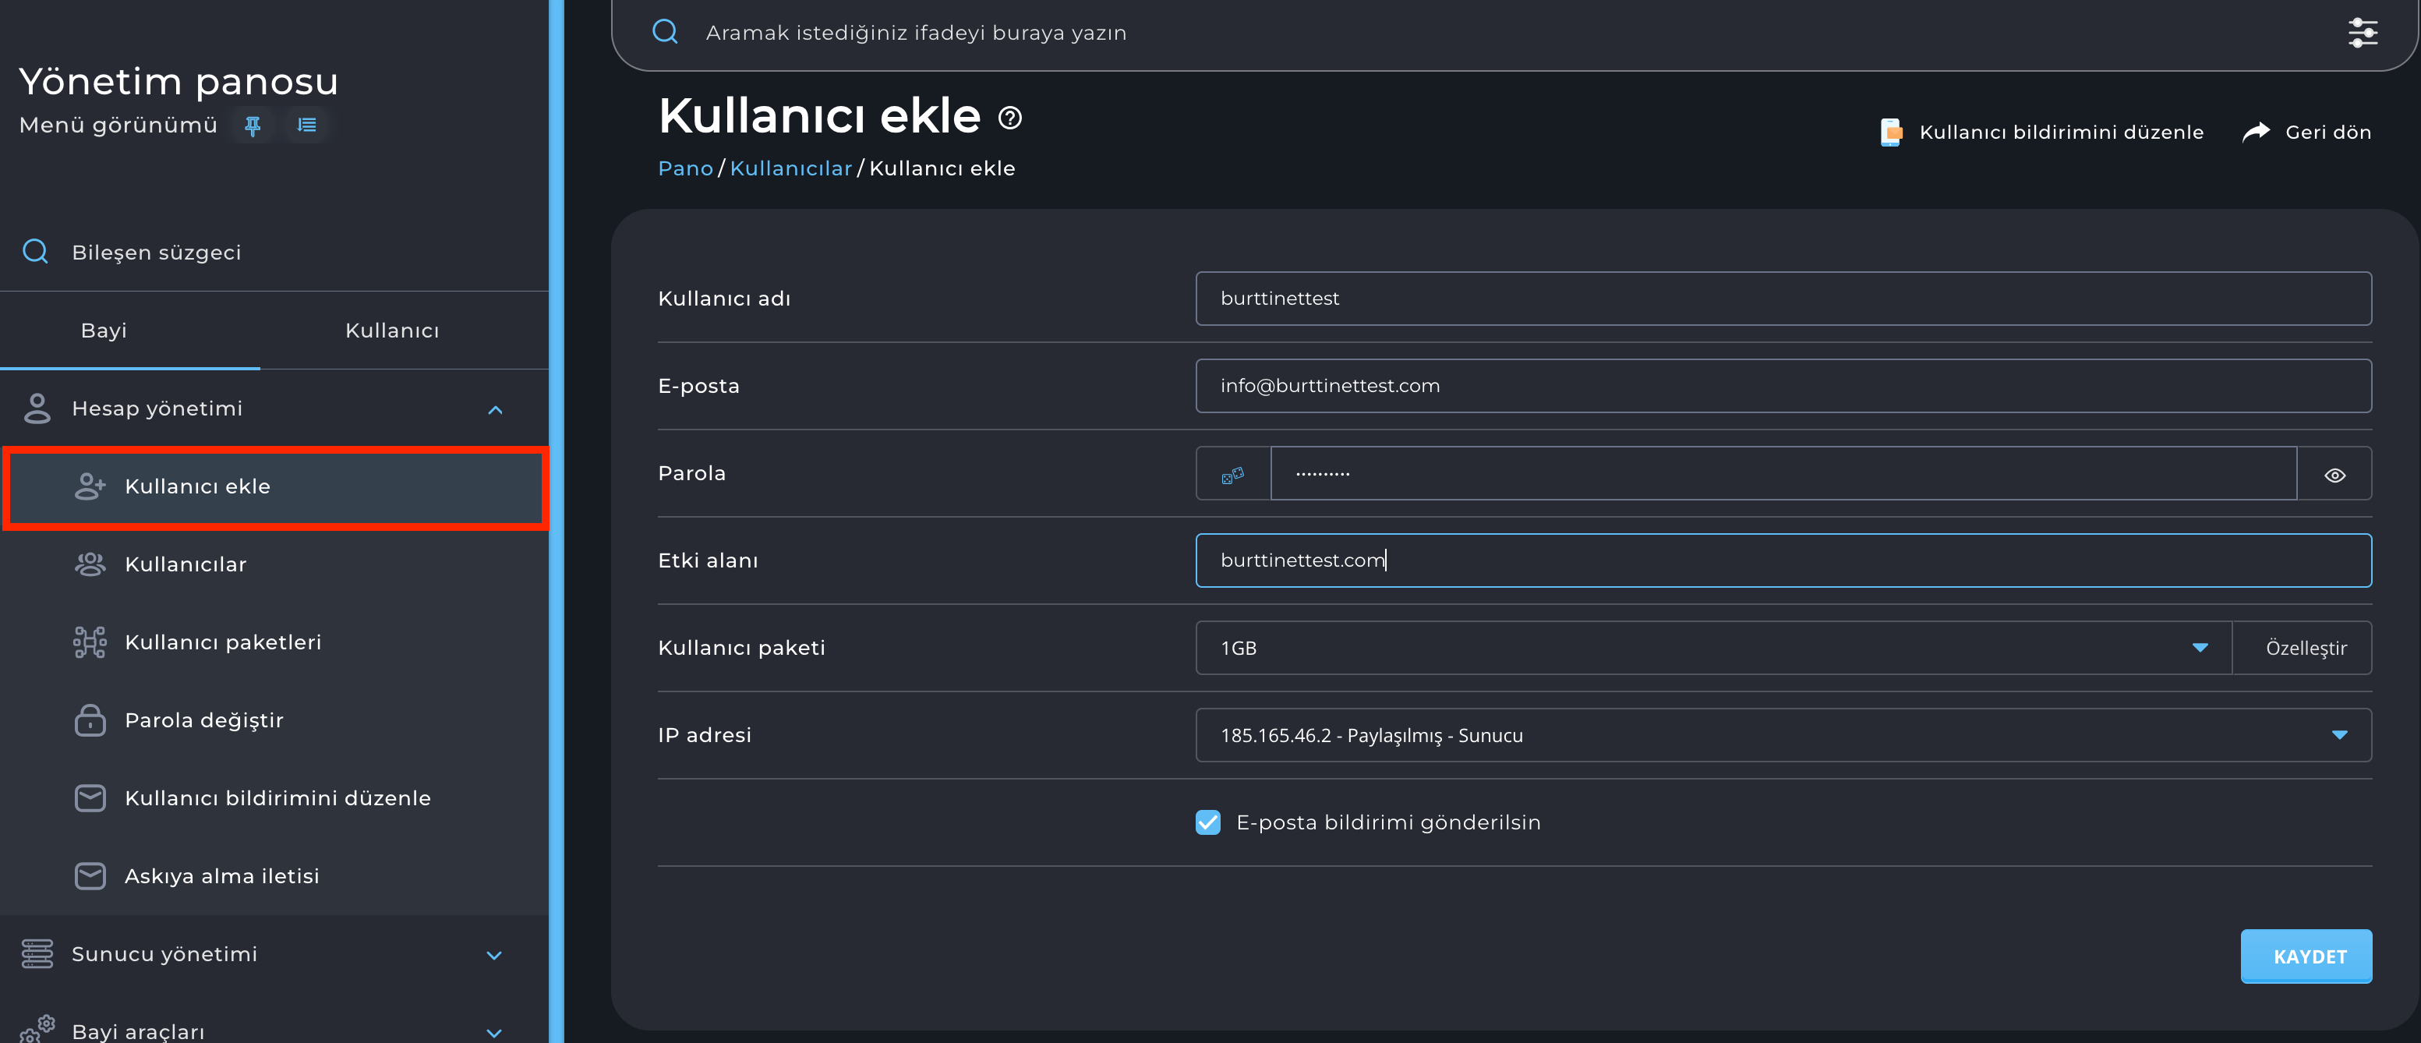
Task: Uncheck E-posta bildirimi gönderilsin checkbox
Action: tap(1207, 822)
